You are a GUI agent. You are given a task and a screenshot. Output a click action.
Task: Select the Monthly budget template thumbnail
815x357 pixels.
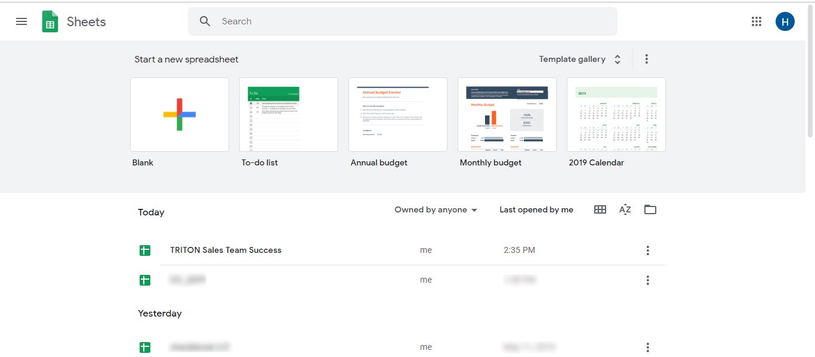507,114
